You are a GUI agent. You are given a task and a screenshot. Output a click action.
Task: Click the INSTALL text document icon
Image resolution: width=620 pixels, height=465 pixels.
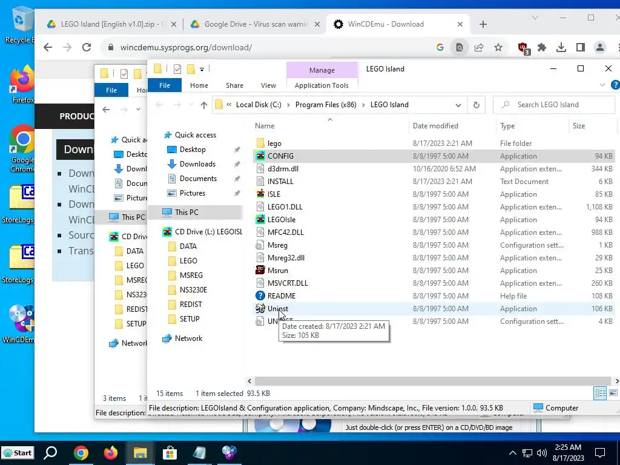click(260, 182)
